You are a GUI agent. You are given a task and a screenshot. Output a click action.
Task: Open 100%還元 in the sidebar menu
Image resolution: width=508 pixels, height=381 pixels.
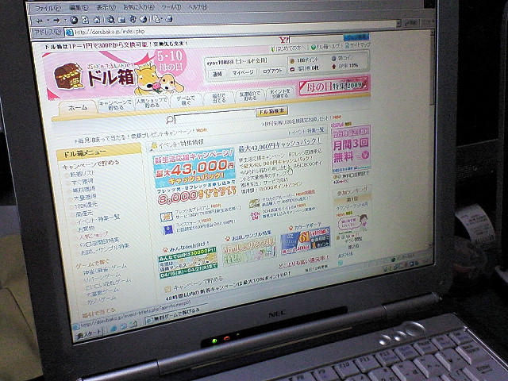coord(86,205)
